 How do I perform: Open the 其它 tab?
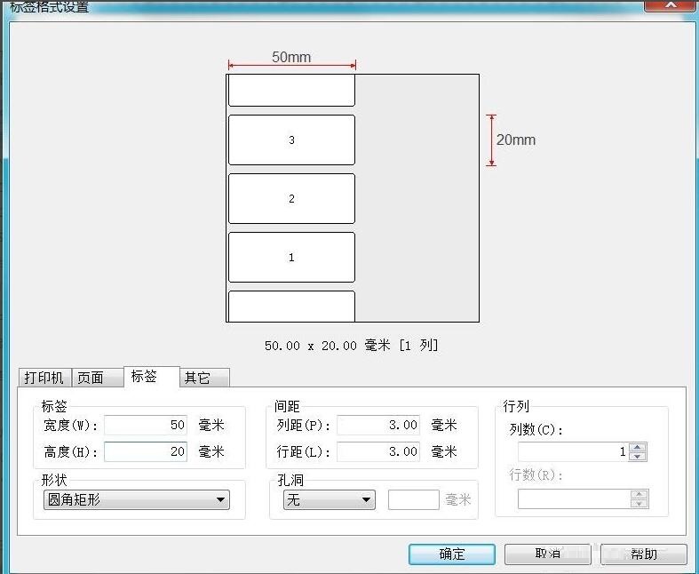point(204,378)
